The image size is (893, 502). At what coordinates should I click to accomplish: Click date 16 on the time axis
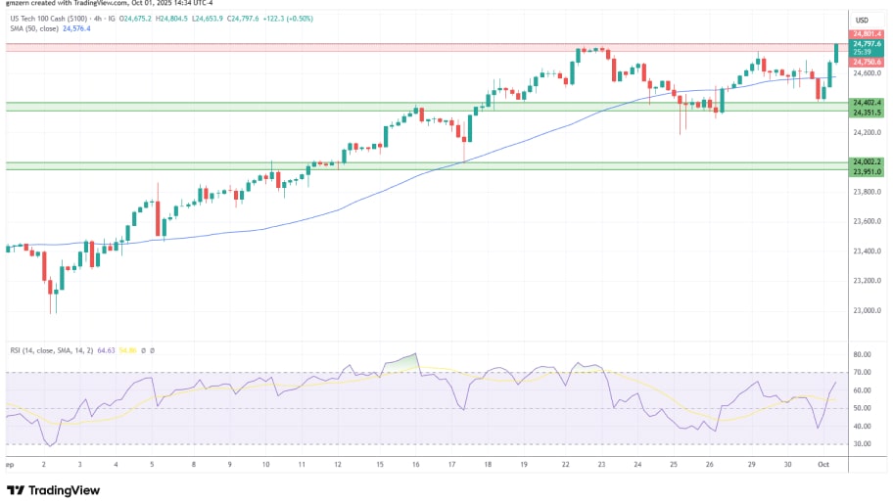click(x=415, y=466)
